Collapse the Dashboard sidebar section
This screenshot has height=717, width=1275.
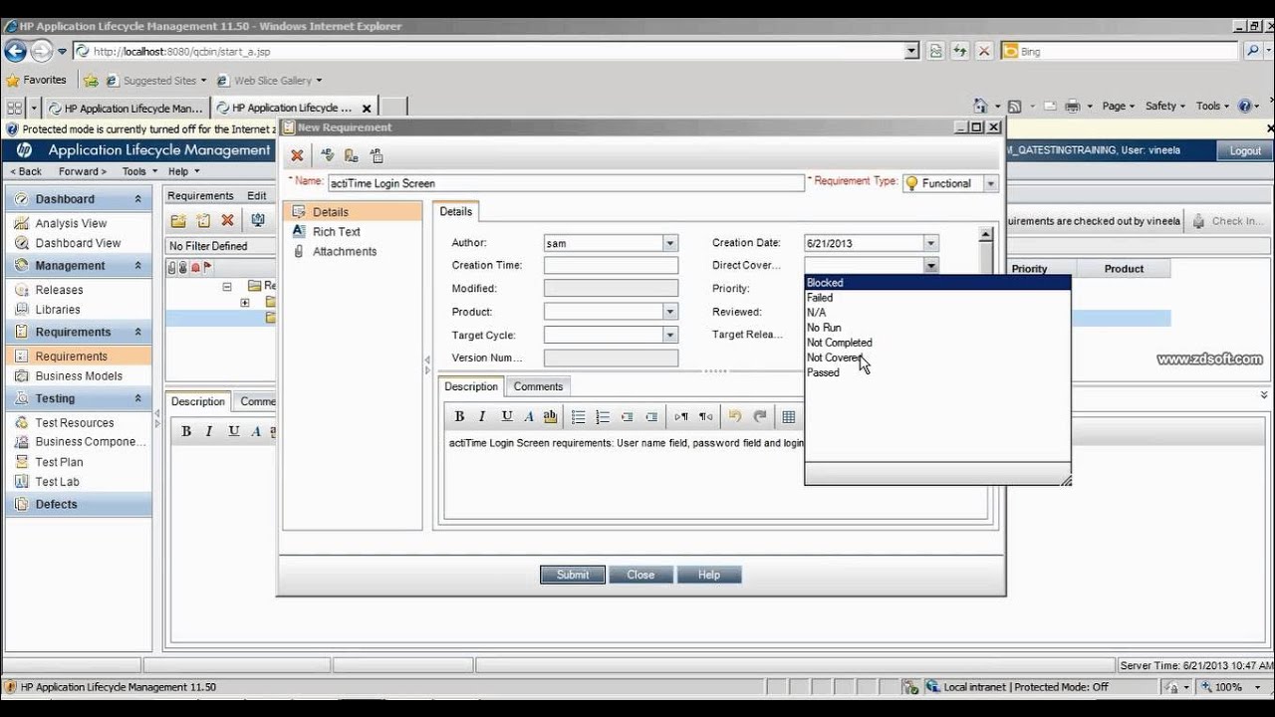(138, 199)
